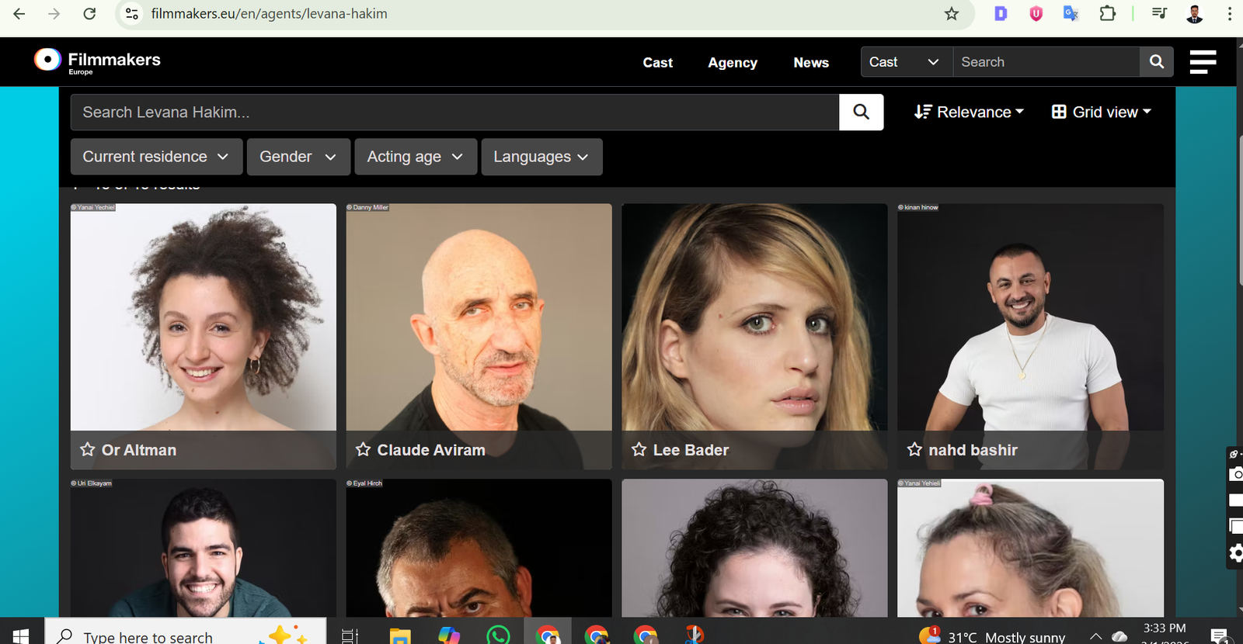Screen dimensions: 1243x644
Task: Favorite Lee Bader with star icon
Action: (639, 450)
